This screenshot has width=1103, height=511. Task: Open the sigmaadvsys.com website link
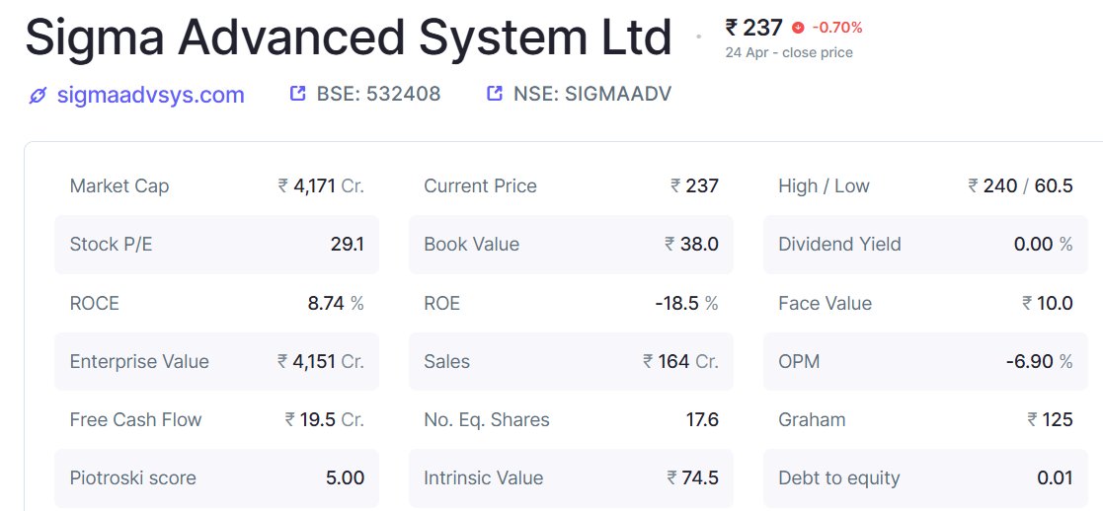150,94
